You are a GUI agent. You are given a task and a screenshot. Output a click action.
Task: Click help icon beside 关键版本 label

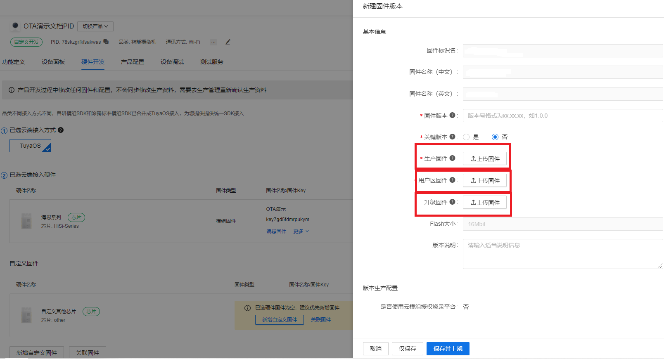[452, 137]
